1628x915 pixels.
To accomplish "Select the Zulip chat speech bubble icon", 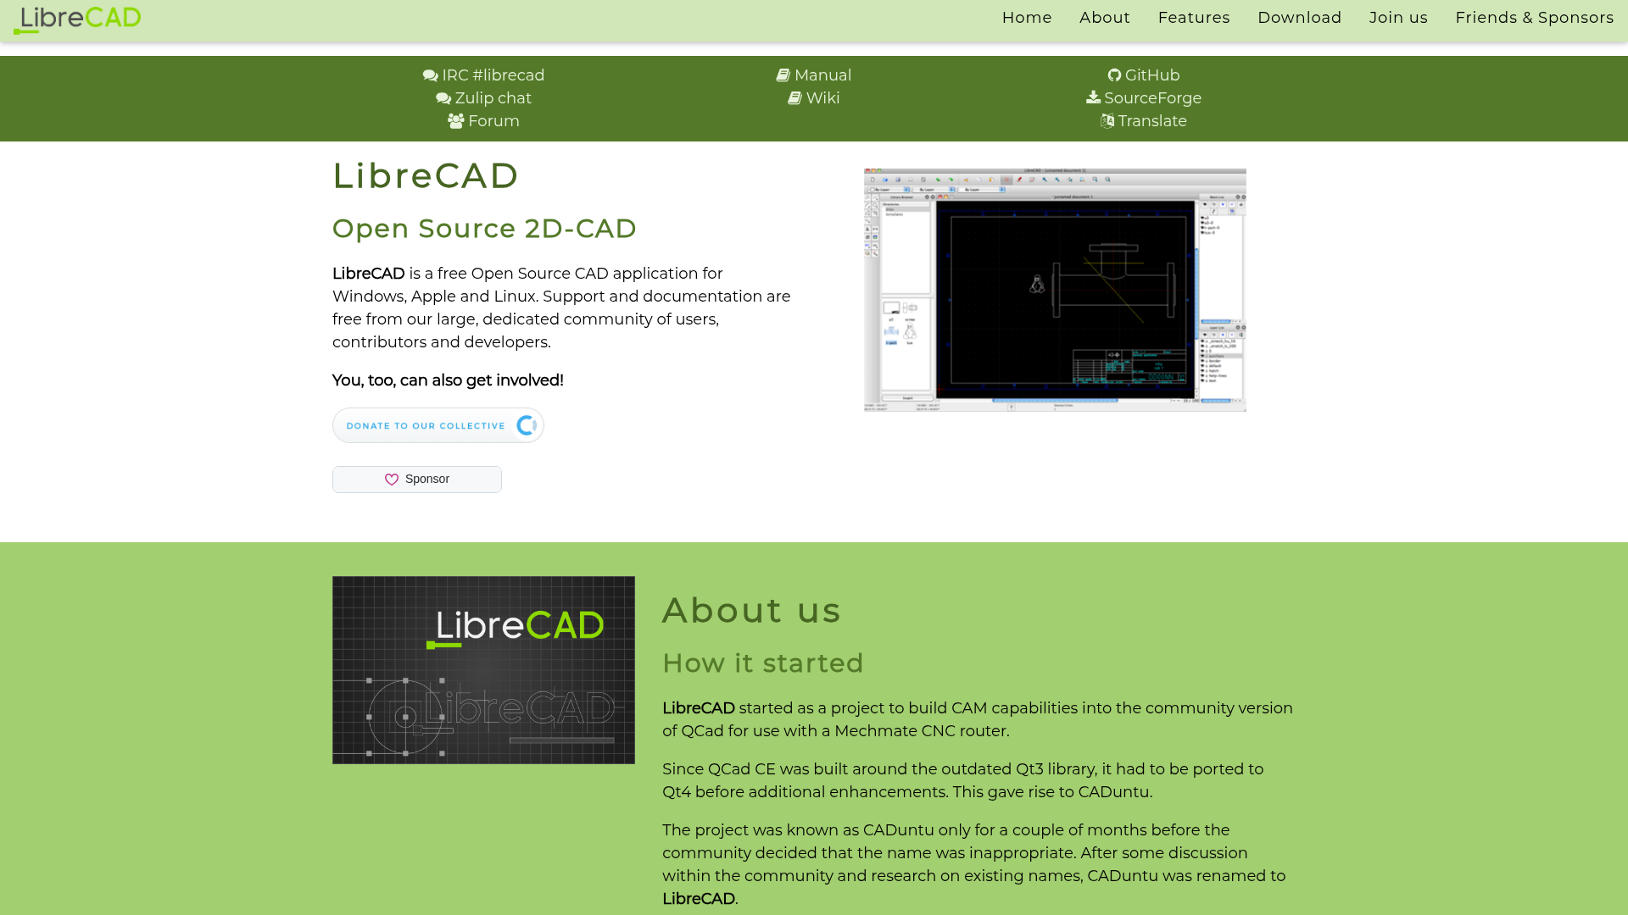I will tap(442, 98).
